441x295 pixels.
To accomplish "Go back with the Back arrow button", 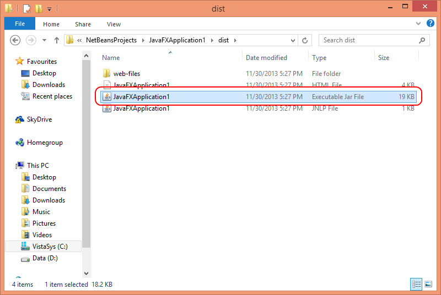I will (x=15, y=40).
